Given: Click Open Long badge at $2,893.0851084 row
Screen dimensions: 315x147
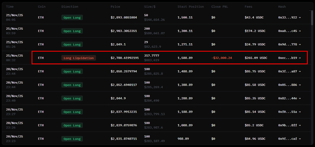Looking at the screenshot, I should tap(72, 18).
